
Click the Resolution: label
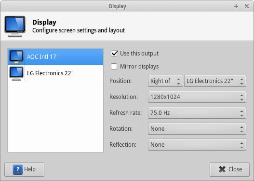[124, 97]
